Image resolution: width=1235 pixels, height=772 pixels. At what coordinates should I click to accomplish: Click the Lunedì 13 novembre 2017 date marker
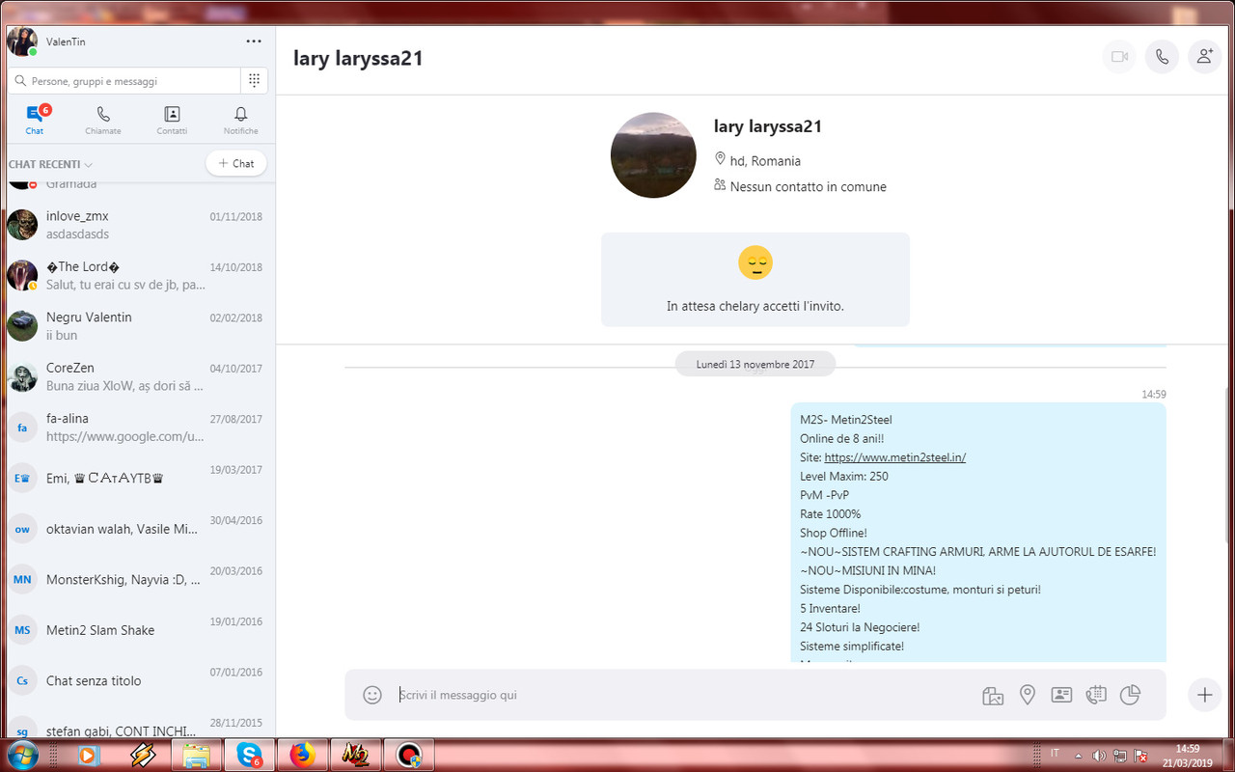click(755, 364)
